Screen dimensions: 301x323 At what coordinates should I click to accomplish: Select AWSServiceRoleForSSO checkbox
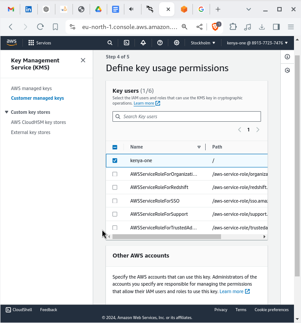(x=115, y=201)
